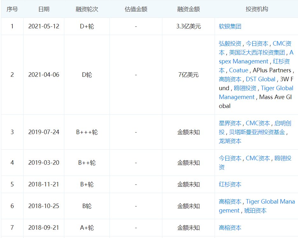Image resolution: width=298 pixels, height=238 pixels.
Task: Click the D轮 round cell
Action: point(87,75)
